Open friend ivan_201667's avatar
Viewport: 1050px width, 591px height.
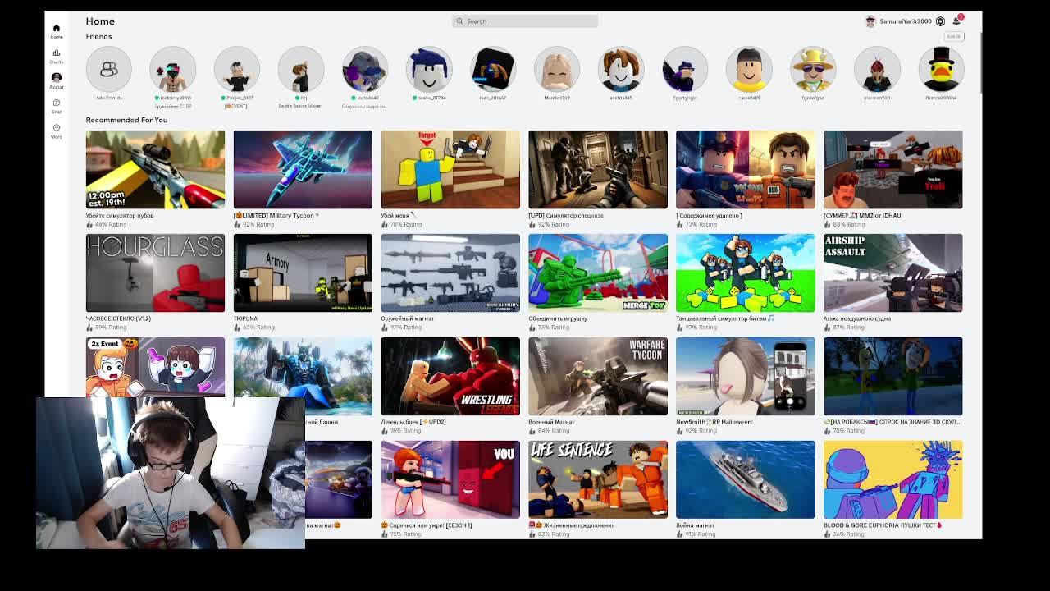493,69
